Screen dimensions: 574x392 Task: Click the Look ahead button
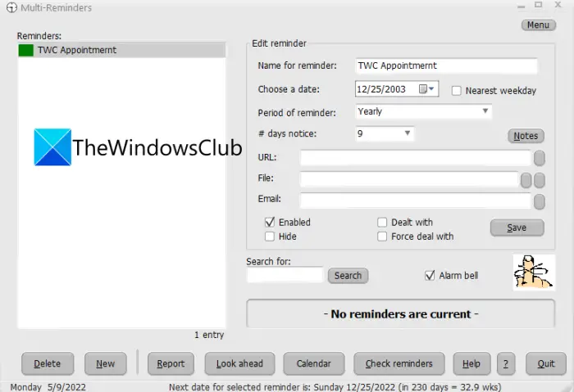tap(239, 363)
